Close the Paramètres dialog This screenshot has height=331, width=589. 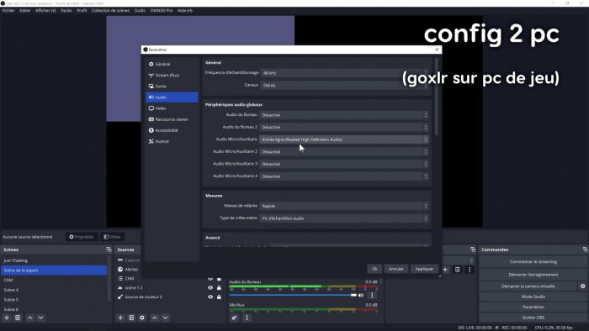pos(437,50)
